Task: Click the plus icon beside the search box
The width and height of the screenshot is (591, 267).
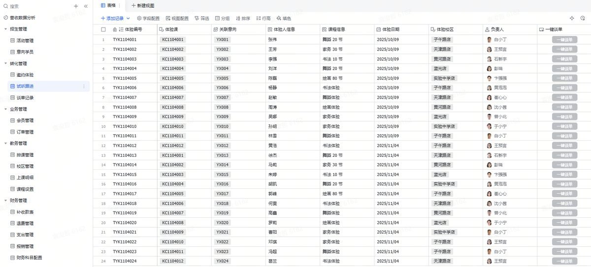Action: pyautogui.click(x=76, y=6)
